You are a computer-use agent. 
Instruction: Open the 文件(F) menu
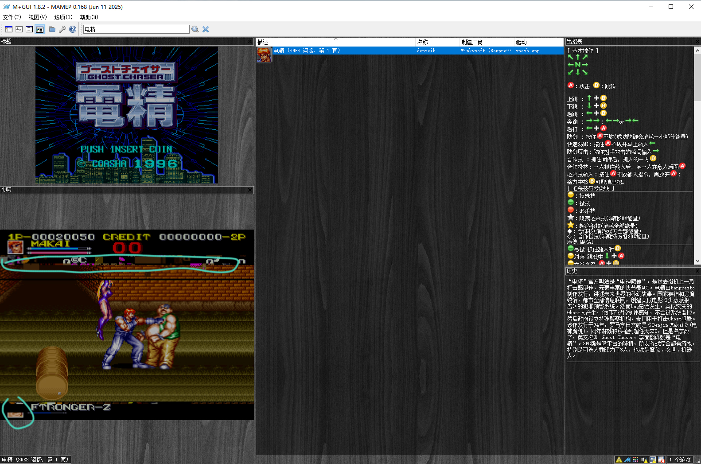(12, 17)
